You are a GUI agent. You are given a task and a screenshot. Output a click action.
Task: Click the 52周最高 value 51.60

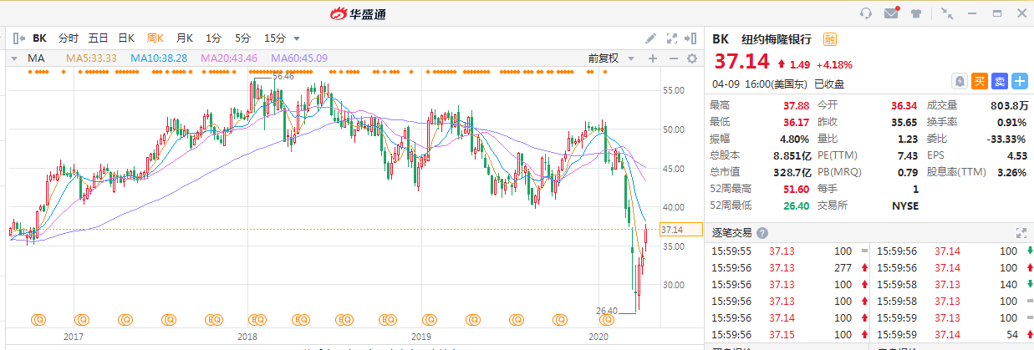796,190
